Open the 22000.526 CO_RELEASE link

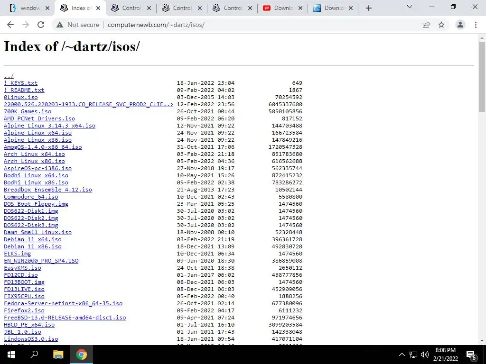pyautogui.click(x=88, y=104)
